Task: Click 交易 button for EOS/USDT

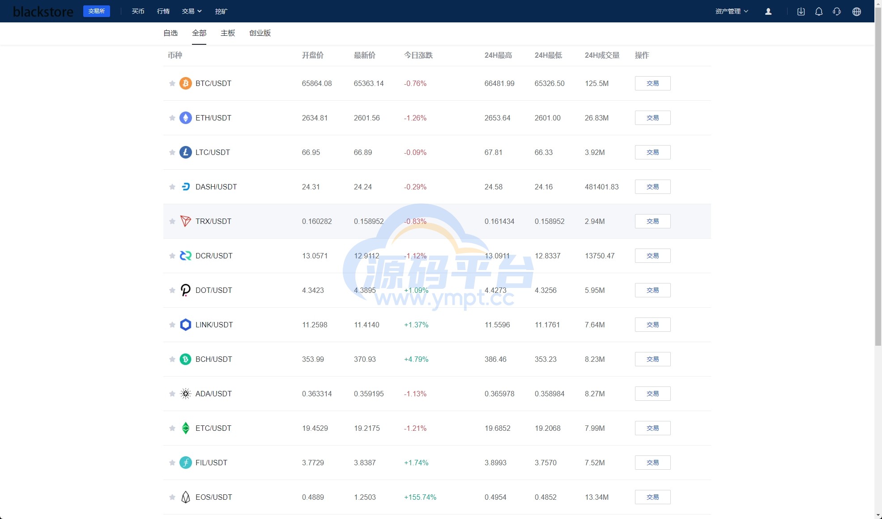Action: (x=652, y=497)
